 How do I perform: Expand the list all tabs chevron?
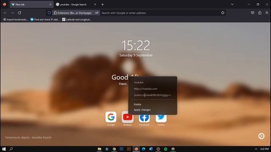(x=232, y=5)
